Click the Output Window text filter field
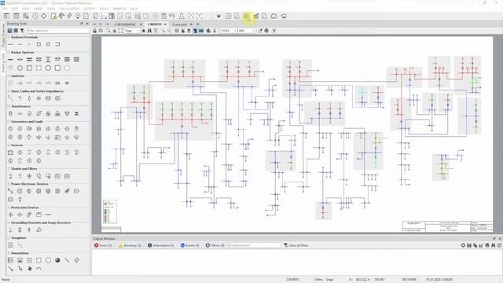This screenshot has width=503, height=283. pyautogui.click(x=255, y=245)
